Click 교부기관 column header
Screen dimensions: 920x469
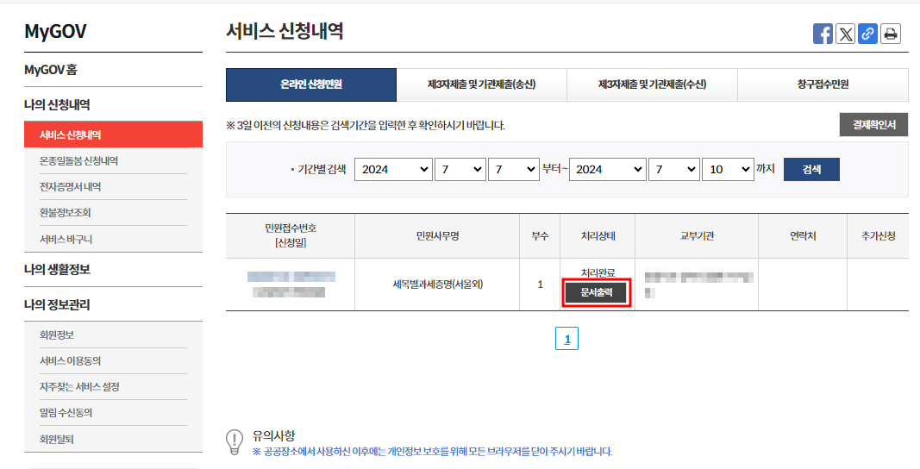697,236
